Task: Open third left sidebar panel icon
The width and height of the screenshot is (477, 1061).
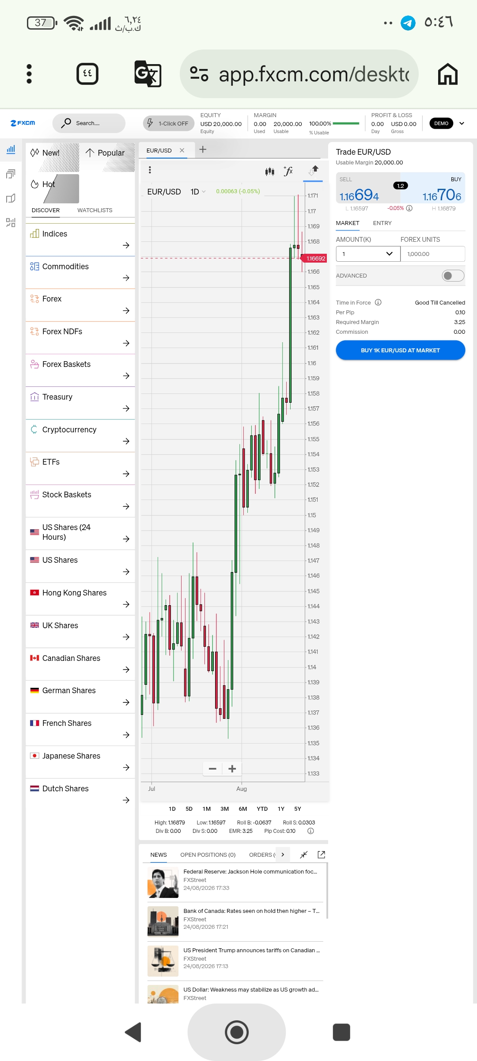Action: (11, 198)
